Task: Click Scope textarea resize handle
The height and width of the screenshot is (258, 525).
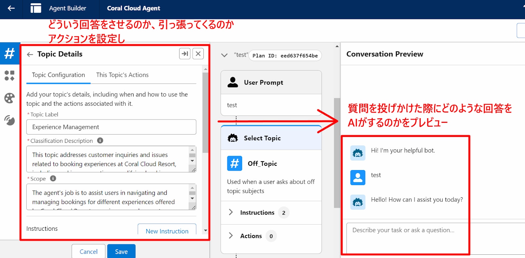Action: [193, 207]
